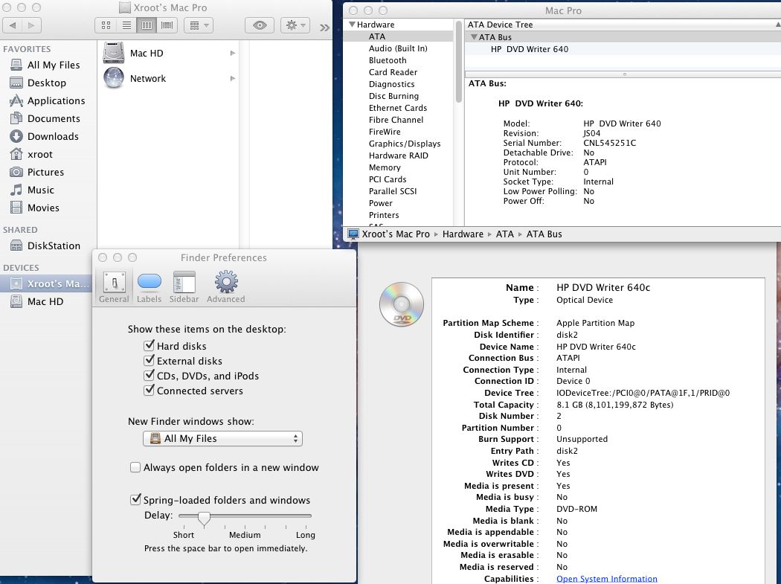Viewport: 781px width, 584px height.
Task: Select Bluetooth in the Hardware list
Action: point(388,60)
